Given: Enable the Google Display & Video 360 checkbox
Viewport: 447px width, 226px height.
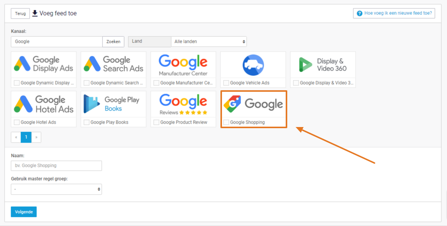Looking at the screenshot, I should [296, 83].
